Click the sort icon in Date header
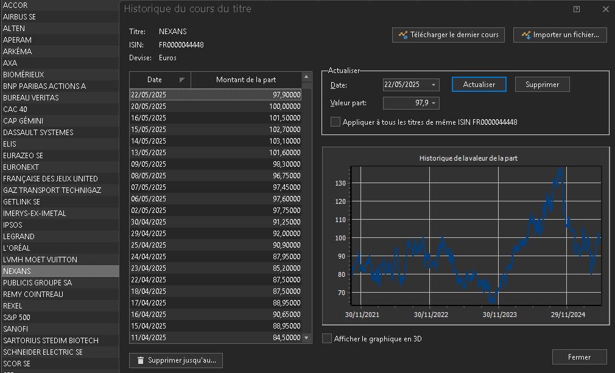The image size is (615, 373). [x=181, y=80]
